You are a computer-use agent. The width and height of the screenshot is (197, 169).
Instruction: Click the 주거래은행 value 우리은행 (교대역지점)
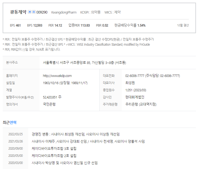[x=141, y=104]
